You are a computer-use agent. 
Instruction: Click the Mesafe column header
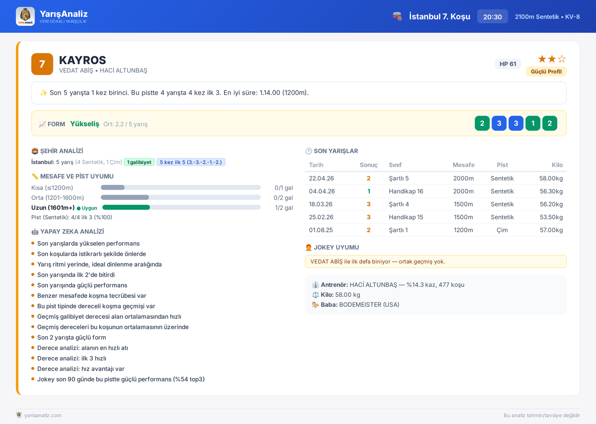[x=463, y=165]
